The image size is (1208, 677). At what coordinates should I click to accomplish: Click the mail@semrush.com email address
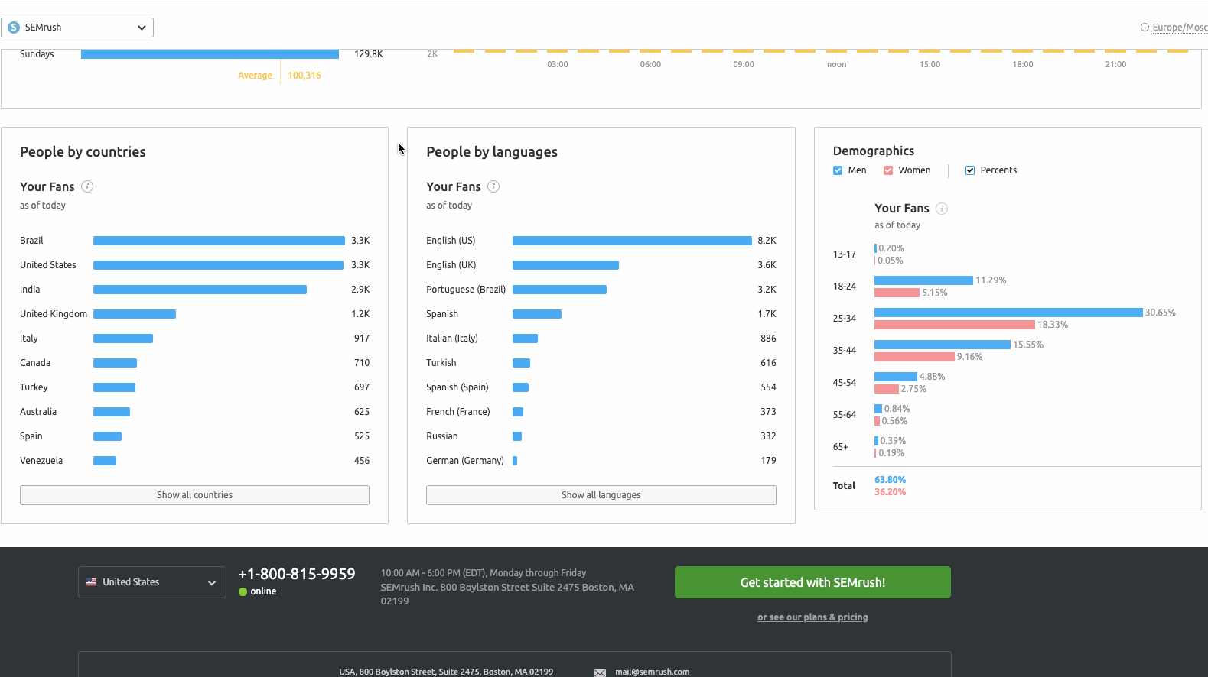tap(652, 672)
